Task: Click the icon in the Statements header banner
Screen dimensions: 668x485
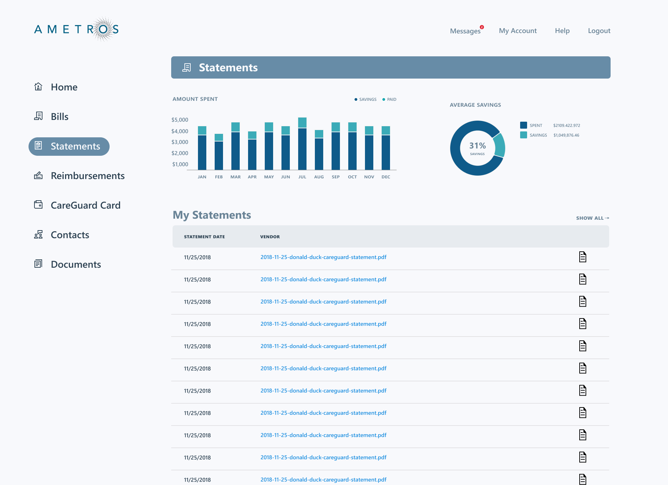Action: tap(187, 67)
